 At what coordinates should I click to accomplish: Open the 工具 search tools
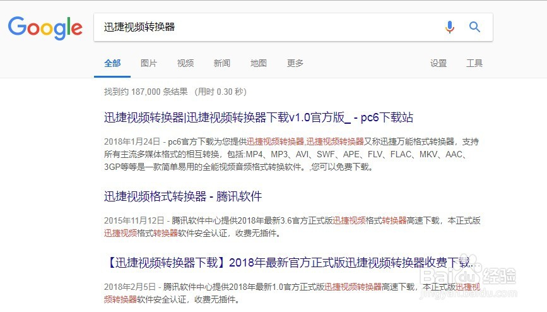tap(474, 63)
